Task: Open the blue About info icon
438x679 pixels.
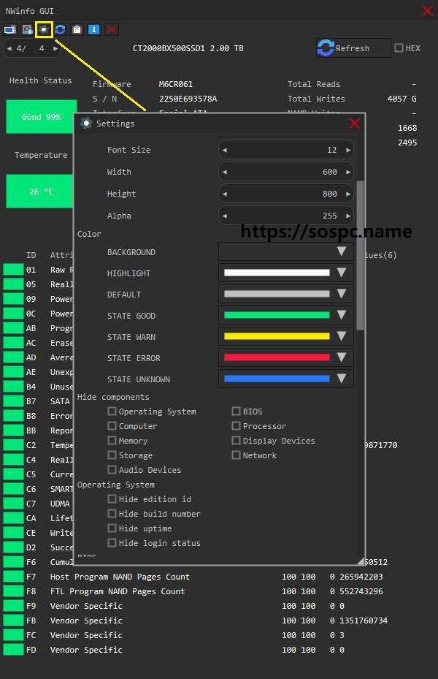Action: click(94, 29)
